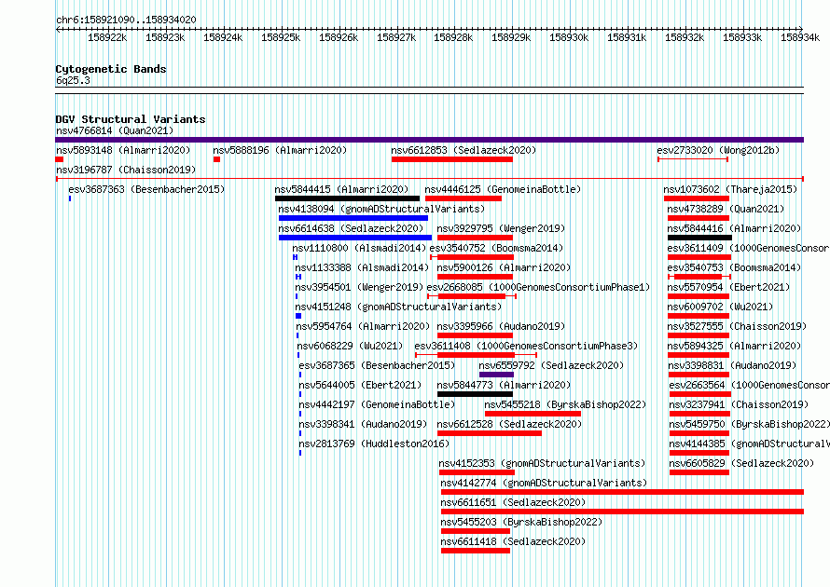830x587 pixels.
Task: Click nsv6612853 (Sedlazeck2020) label
Action: pyautogui.click(x=463, y=150)
